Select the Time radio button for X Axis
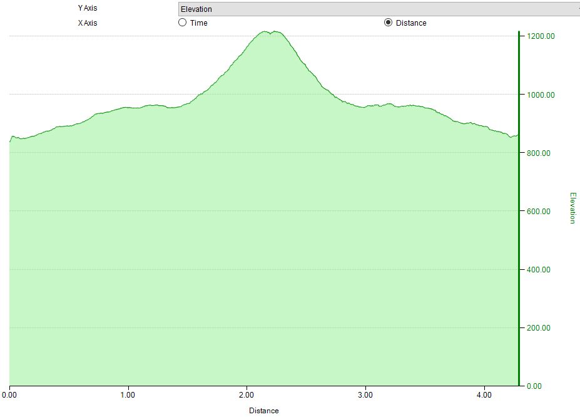The height and width of the screenshot is (417, 580). click(x=183, y=23)
